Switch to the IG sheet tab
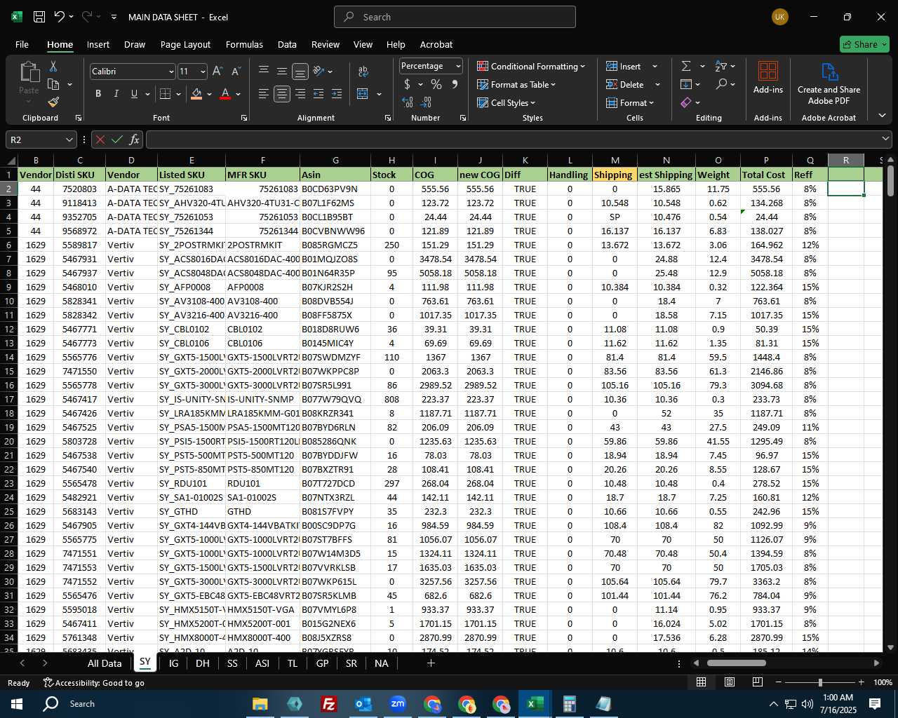Screen dimensions: 898x718 tap(173, 663)
